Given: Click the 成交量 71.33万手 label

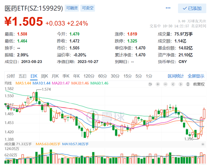Looking at the screenshot, I should pyautogui.click(x=18, y=144).
